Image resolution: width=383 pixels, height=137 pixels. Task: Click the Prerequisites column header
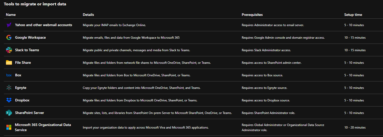coord(252,15)
